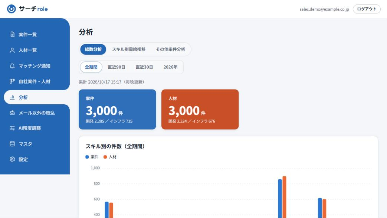The height and width of the screenshot is (218, 387).
Task: Select 全期間 period filter
Action: [x=91, y=67]
